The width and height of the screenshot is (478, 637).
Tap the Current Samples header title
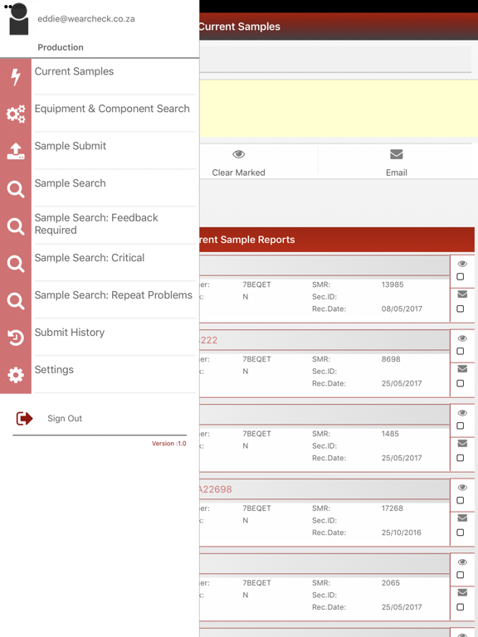pyautogui.click(x=240, y=27)
